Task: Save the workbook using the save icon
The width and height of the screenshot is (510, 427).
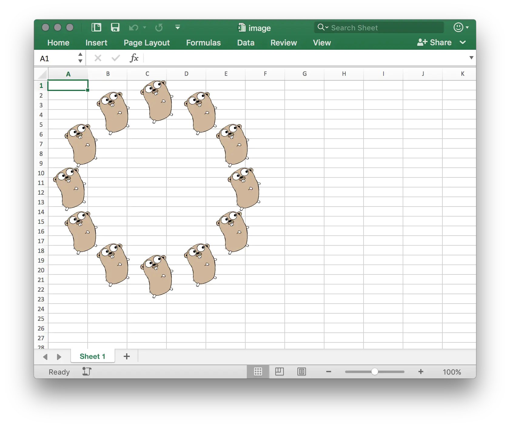Action: tap(115, 27)
